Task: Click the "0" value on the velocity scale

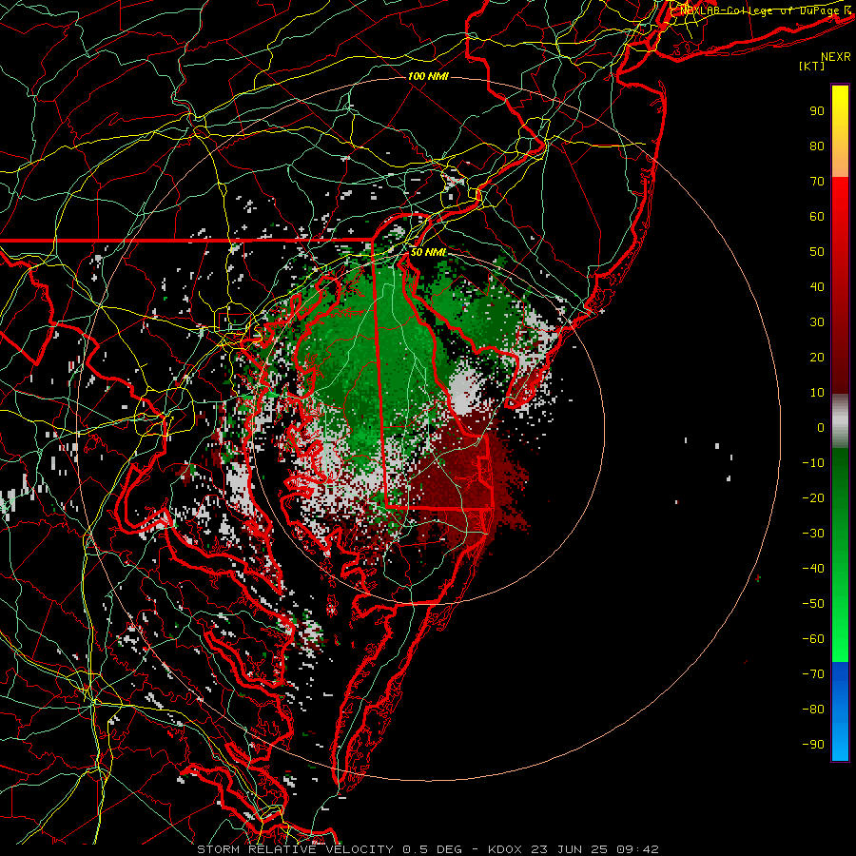Action: (821, 428)
